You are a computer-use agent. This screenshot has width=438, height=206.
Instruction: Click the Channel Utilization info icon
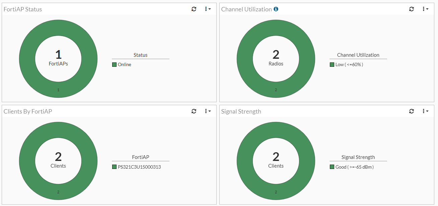(276, 9)
